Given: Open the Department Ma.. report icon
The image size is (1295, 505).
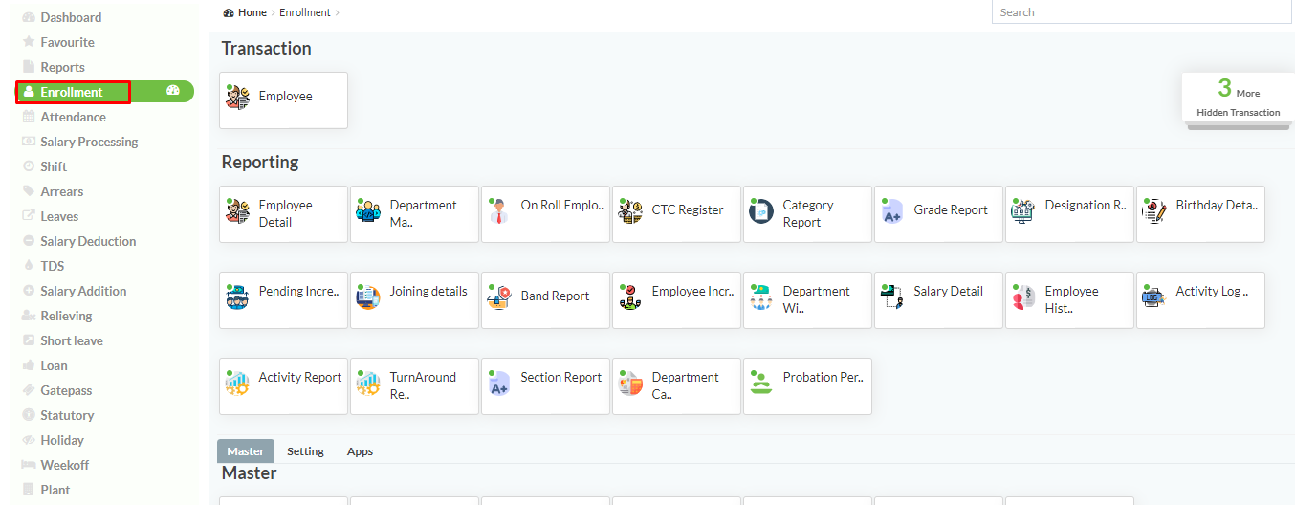Looking at the screenshot, I should 368,211.
